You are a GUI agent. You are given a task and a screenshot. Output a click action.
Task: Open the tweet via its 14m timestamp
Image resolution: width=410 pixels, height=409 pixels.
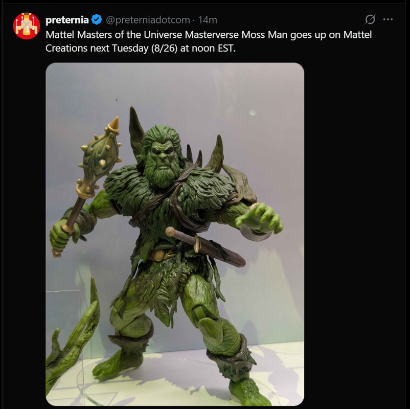(208, 20)
